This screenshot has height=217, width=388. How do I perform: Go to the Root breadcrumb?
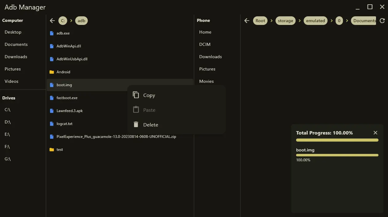click(x=260, y=21)
